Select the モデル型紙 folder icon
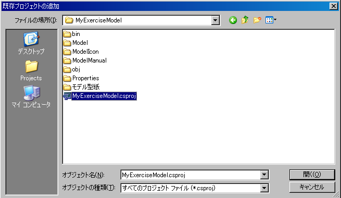Screen dimensions: 341x198 point(67,87)
